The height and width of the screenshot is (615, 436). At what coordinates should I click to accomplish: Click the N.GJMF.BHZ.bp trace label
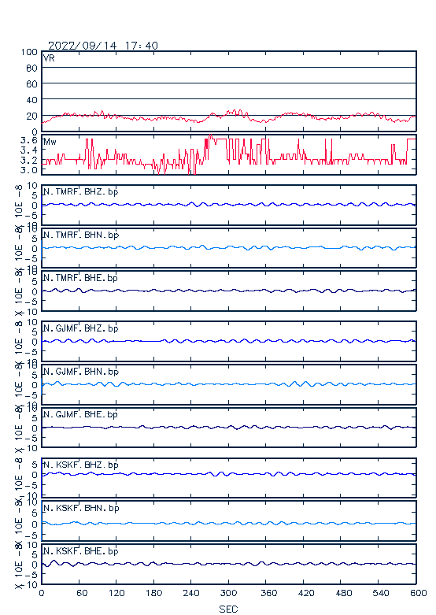pos(81,328)
